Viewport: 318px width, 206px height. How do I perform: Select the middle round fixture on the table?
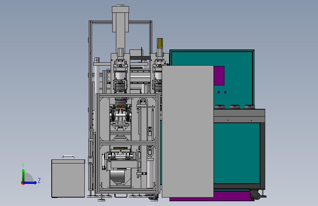point(234,107)
